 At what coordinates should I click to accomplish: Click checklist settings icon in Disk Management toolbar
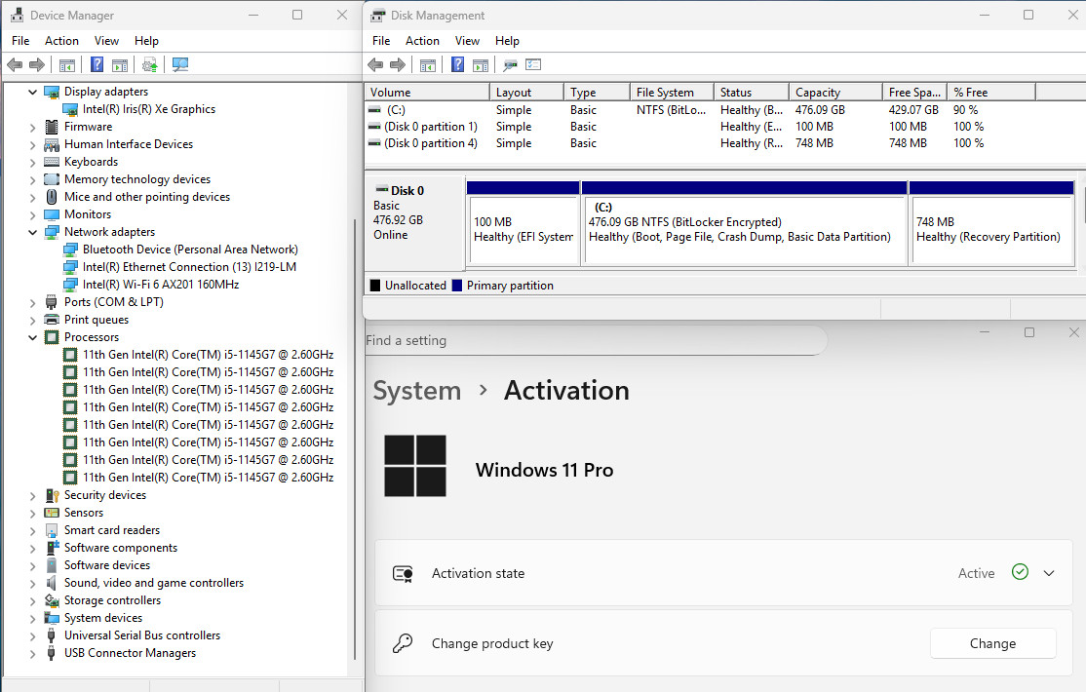[533, 65]
